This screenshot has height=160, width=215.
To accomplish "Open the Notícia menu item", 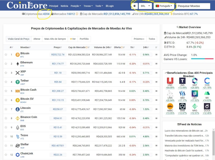I will (64, 6).
